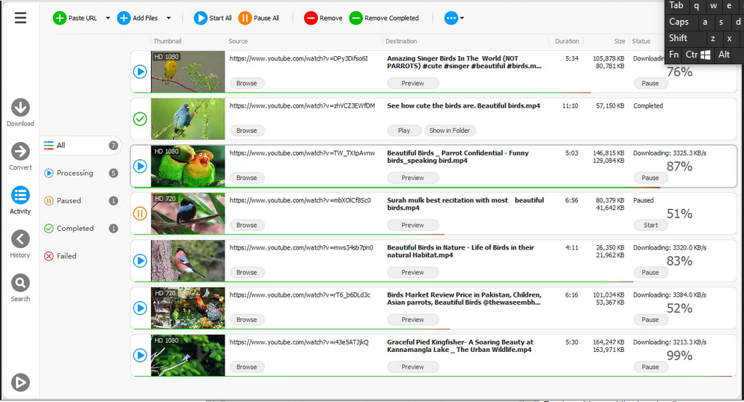Filter list by Processing downloads

[75, 173]
